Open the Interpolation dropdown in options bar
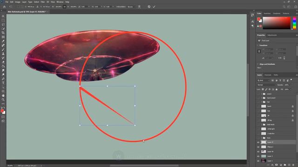298x167 pixels. click(131, 7)
